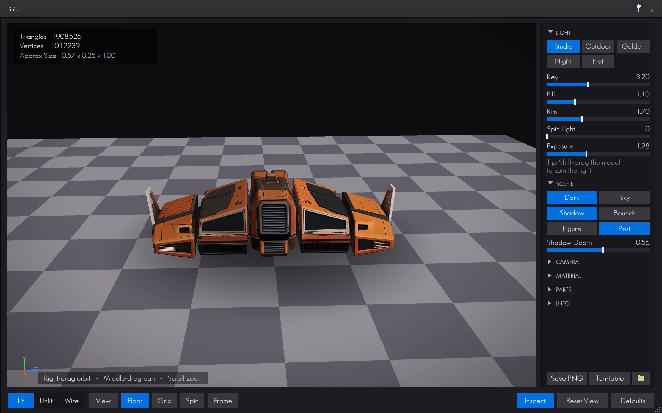Image resolution: width=662 pixels, height=413 pixels.
Task: Enable the Figure scale reference
Action: (x=572, y=229)
